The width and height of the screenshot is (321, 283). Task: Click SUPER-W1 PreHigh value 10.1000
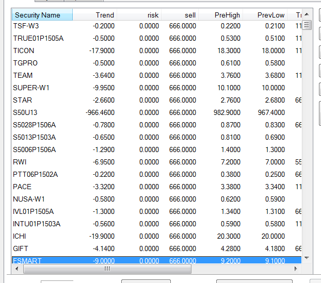229,88
